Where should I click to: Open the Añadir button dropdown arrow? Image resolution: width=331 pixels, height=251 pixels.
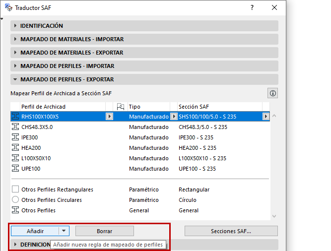point(64,231)
